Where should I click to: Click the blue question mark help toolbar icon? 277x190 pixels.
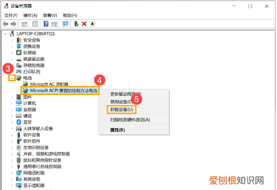[x=46, y=24]
